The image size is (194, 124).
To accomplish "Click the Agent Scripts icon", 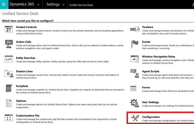I will point(135,73).
